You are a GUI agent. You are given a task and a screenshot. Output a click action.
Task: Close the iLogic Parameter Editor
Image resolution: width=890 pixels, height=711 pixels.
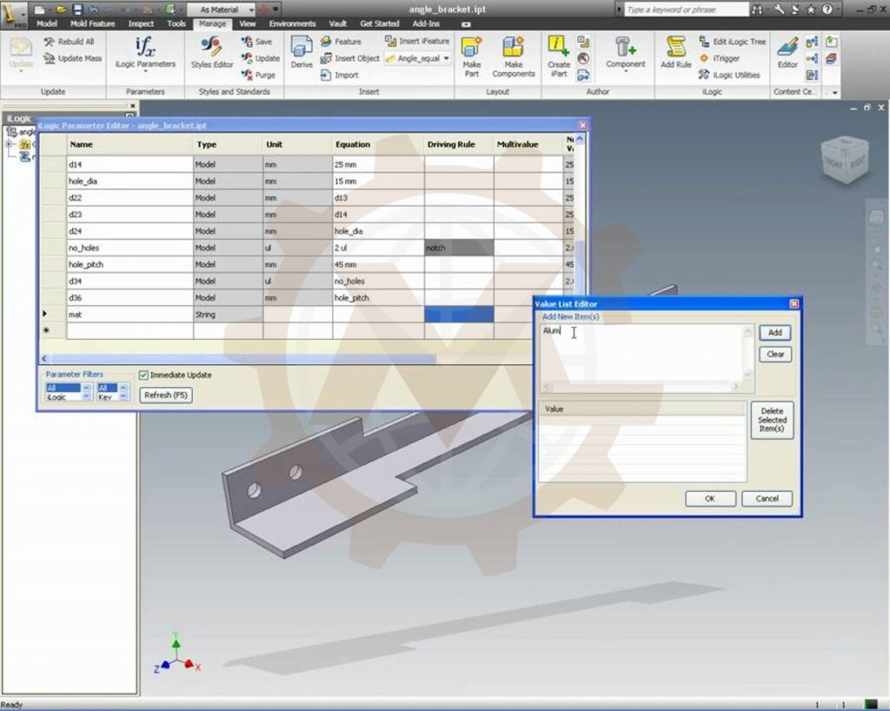tap(582, 125)
